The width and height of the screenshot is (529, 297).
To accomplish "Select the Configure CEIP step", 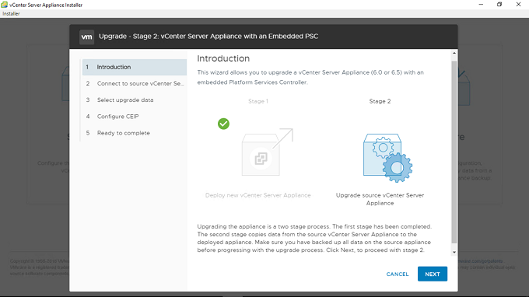I will tap(135, 117).
